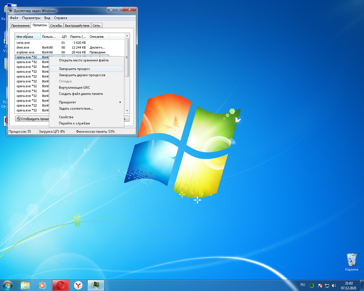Sort by the Описание column header
Image resolution: width=364 pixels, height=291 pixels.
pos(98,37)
